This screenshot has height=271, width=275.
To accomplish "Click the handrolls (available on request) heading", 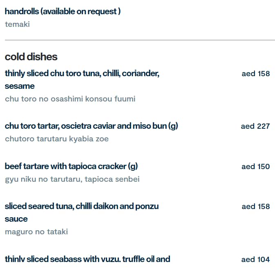I will 63,11.
